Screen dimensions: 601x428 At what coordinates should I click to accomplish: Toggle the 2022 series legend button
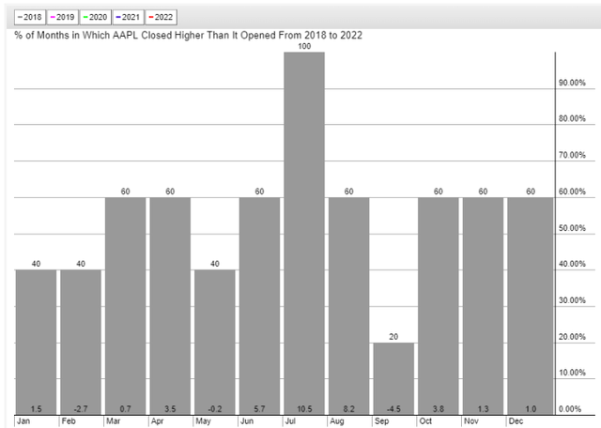(x=161, y=17)
